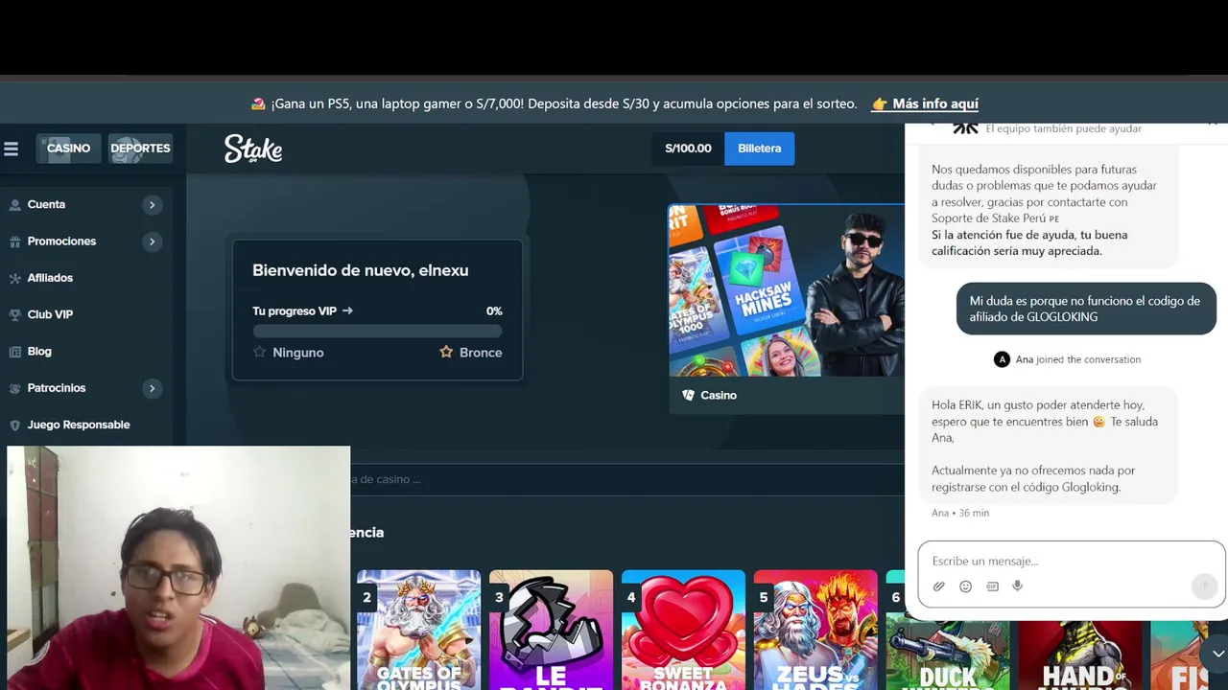Expand the Cuenta submenu chevron
1228x690 pixels.
tap(152, 205)
